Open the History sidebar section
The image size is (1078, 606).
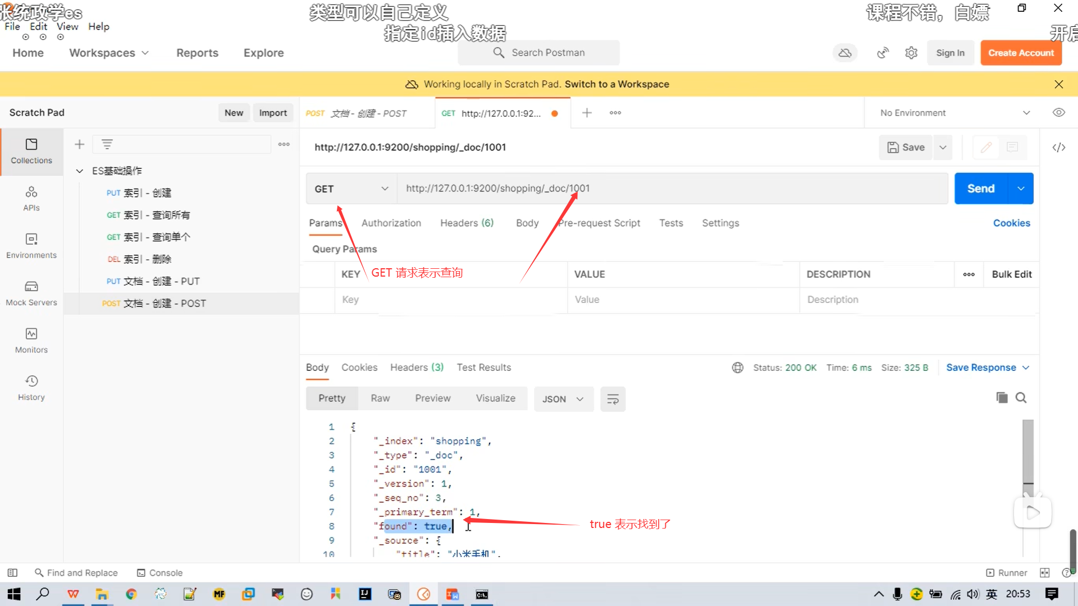(31, 388)
